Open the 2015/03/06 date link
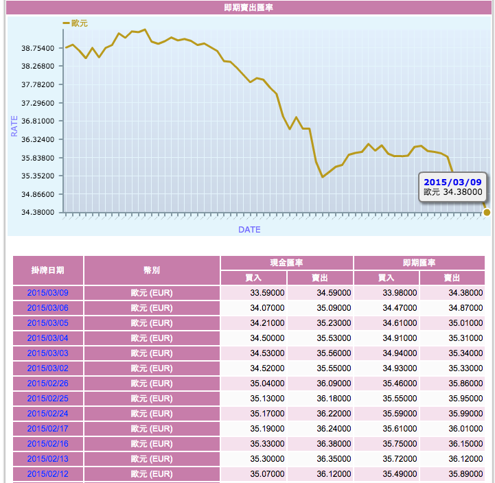495x483 pixels. tap(47, 308)
